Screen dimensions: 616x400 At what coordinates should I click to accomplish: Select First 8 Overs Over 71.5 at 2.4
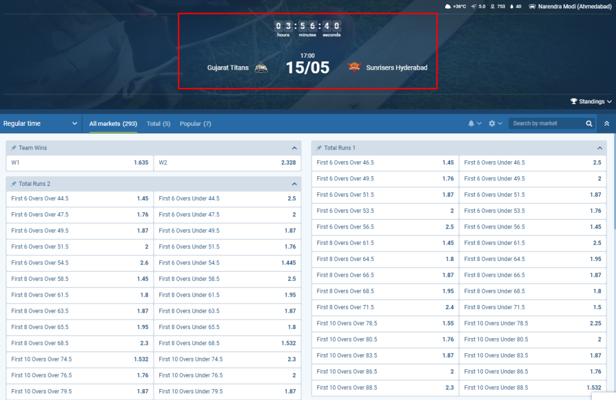(x=385, y=307)
